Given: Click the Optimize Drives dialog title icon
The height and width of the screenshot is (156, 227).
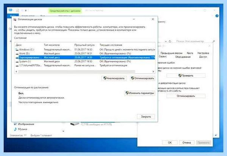Looking at the screenshot, I should pyautogui.click(x=15, y=19).
